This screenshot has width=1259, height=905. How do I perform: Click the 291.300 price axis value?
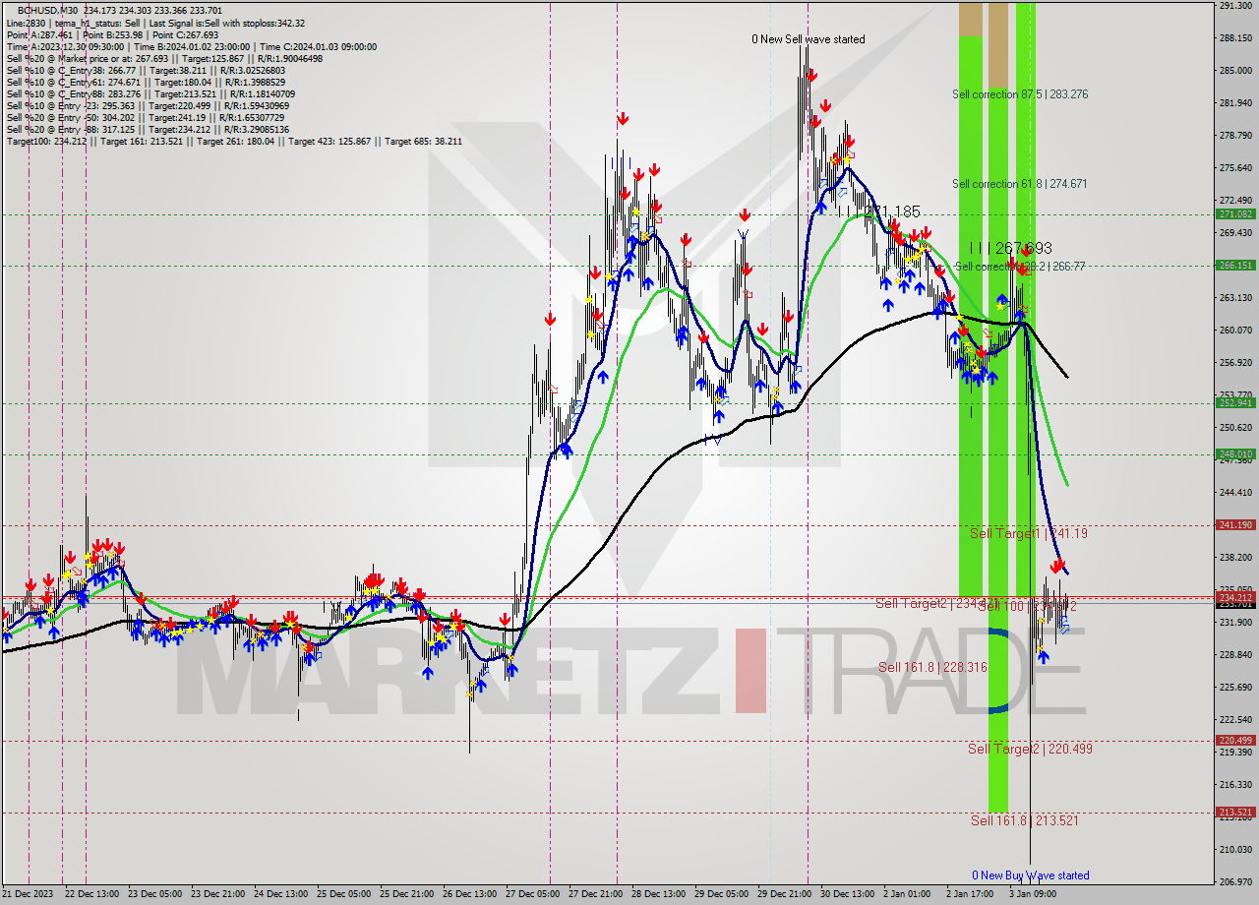click(1235, 6)
